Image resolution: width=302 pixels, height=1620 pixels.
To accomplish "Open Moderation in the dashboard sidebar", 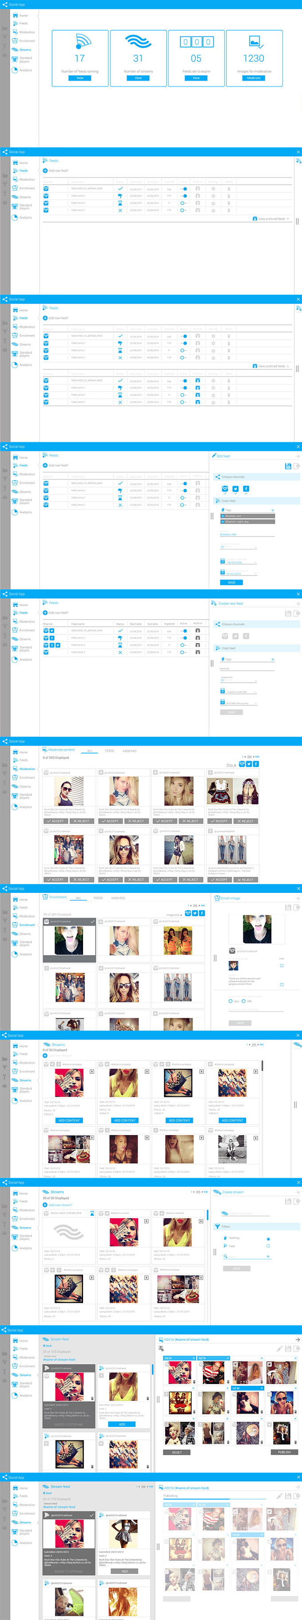I will pyautogui.click(x=27, y=32).
